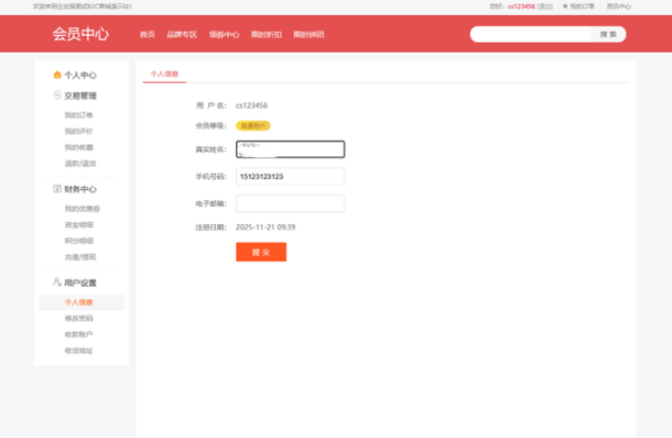This screenshot has height=438, width=672.
Task: Focus the 真实姓名 input field
Action: click(290, 149)
